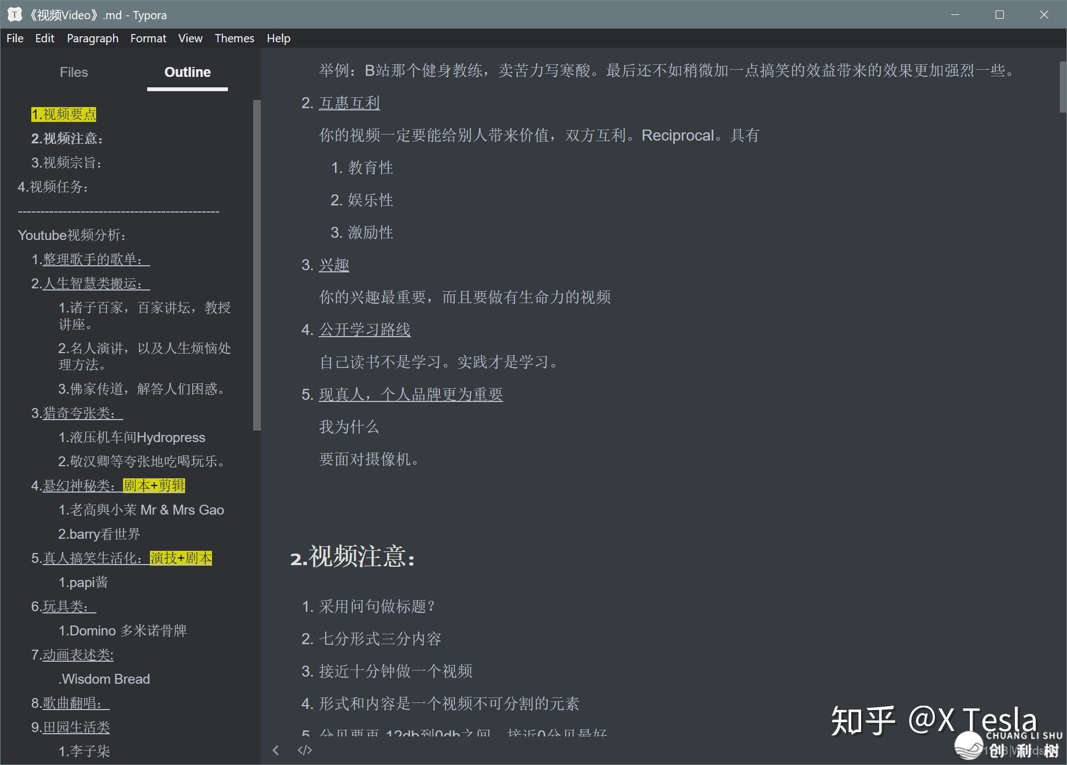The width and height of the screenshot is (1067, 765).
Task: Go to outline item 1.视频要点
Action: (x=64, y=114)
